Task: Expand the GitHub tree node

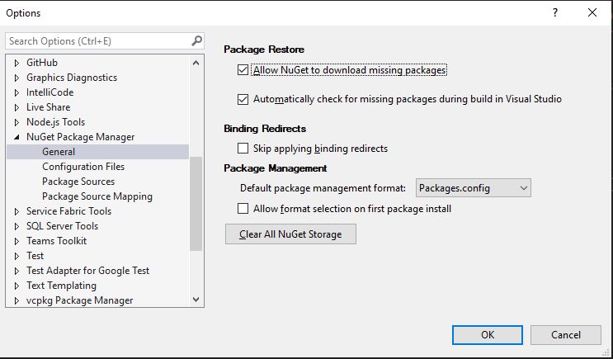Action: tap(17, 63)
